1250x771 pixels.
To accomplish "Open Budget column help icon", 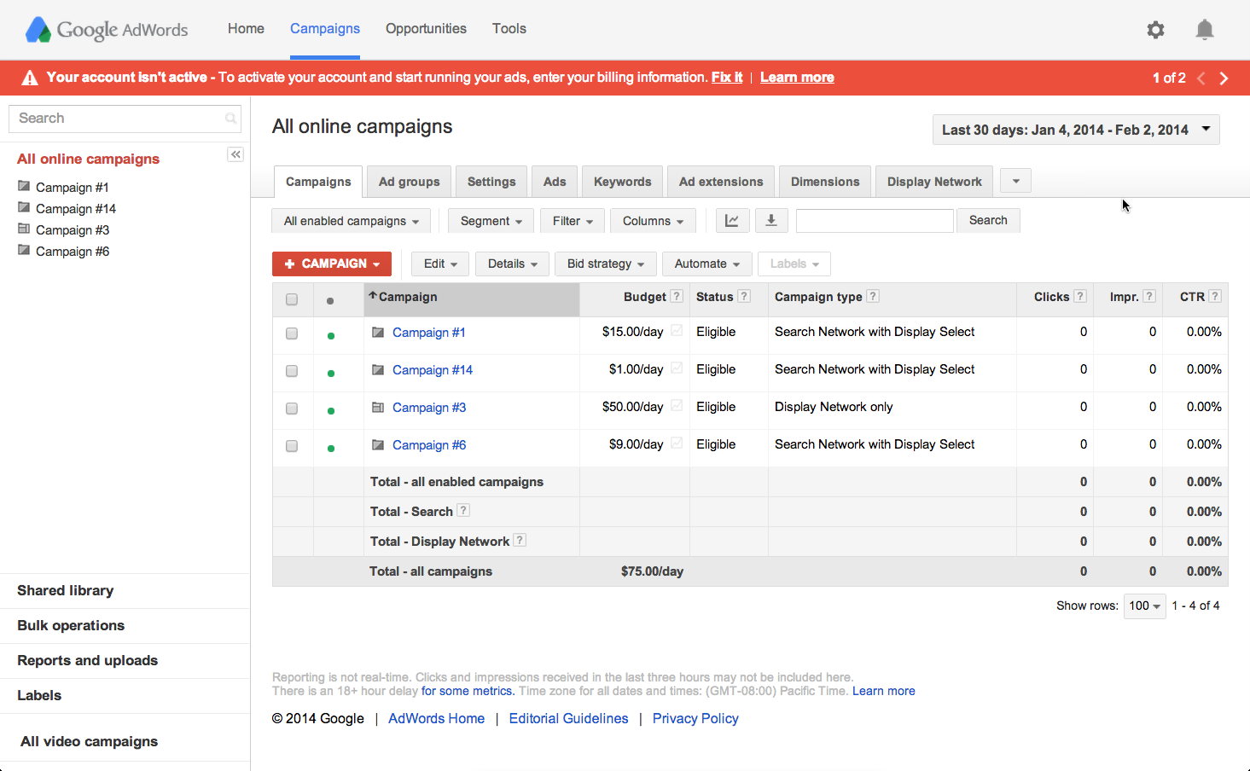I will coord(677,296).
